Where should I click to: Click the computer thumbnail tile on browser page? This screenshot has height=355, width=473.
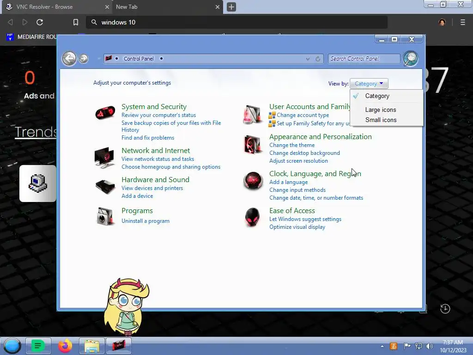coord(38,183)
